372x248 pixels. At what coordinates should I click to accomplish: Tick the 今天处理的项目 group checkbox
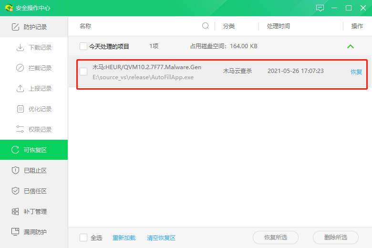click(x=83, y=46)
